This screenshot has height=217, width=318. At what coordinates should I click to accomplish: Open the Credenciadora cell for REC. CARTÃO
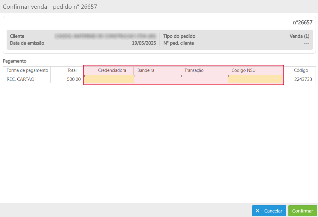click(109, 79)
